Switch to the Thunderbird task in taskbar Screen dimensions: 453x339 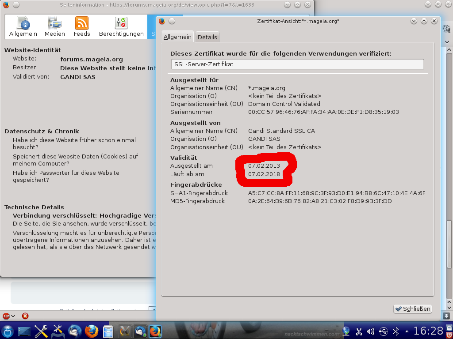pyautogui.click(x=140, y=331)
